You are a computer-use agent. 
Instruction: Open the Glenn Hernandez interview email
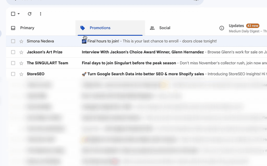coord(143,52)
